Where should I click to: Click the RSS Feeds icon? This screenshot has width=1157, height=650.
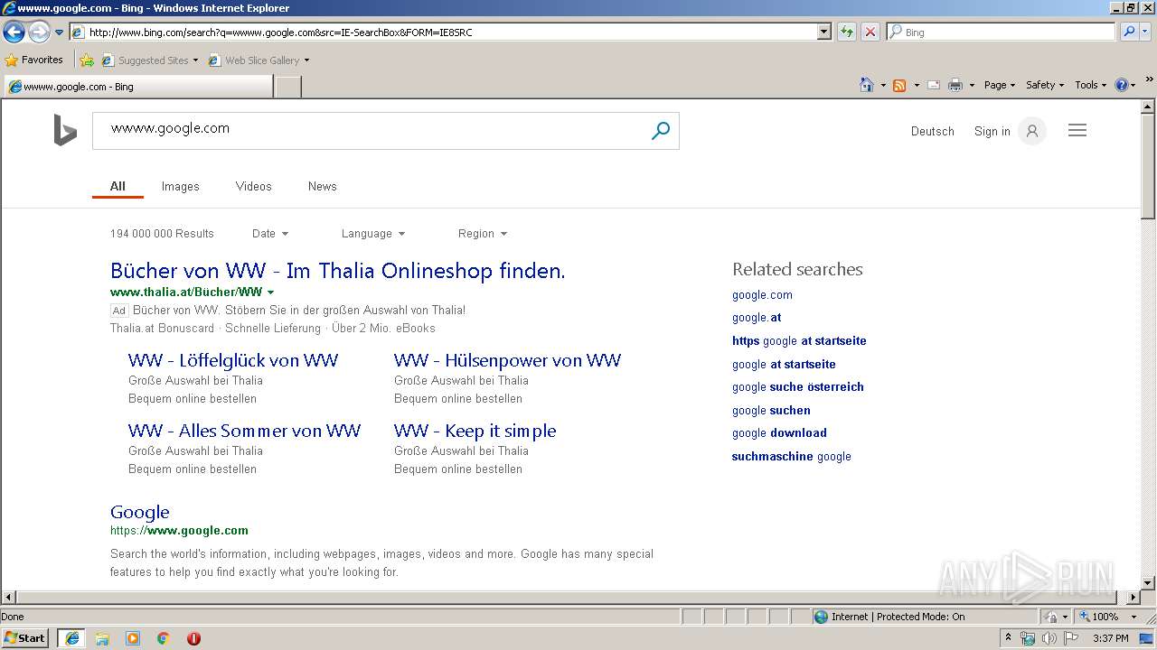899,85
